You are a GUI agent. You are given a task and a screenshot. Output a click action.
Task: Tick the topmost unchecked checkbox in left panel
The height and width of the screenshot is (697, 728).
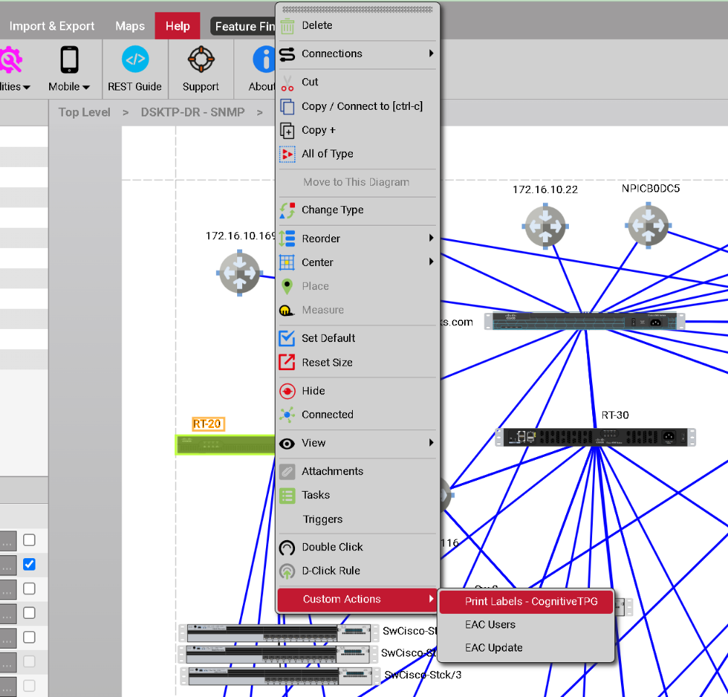tap(29, 540)
